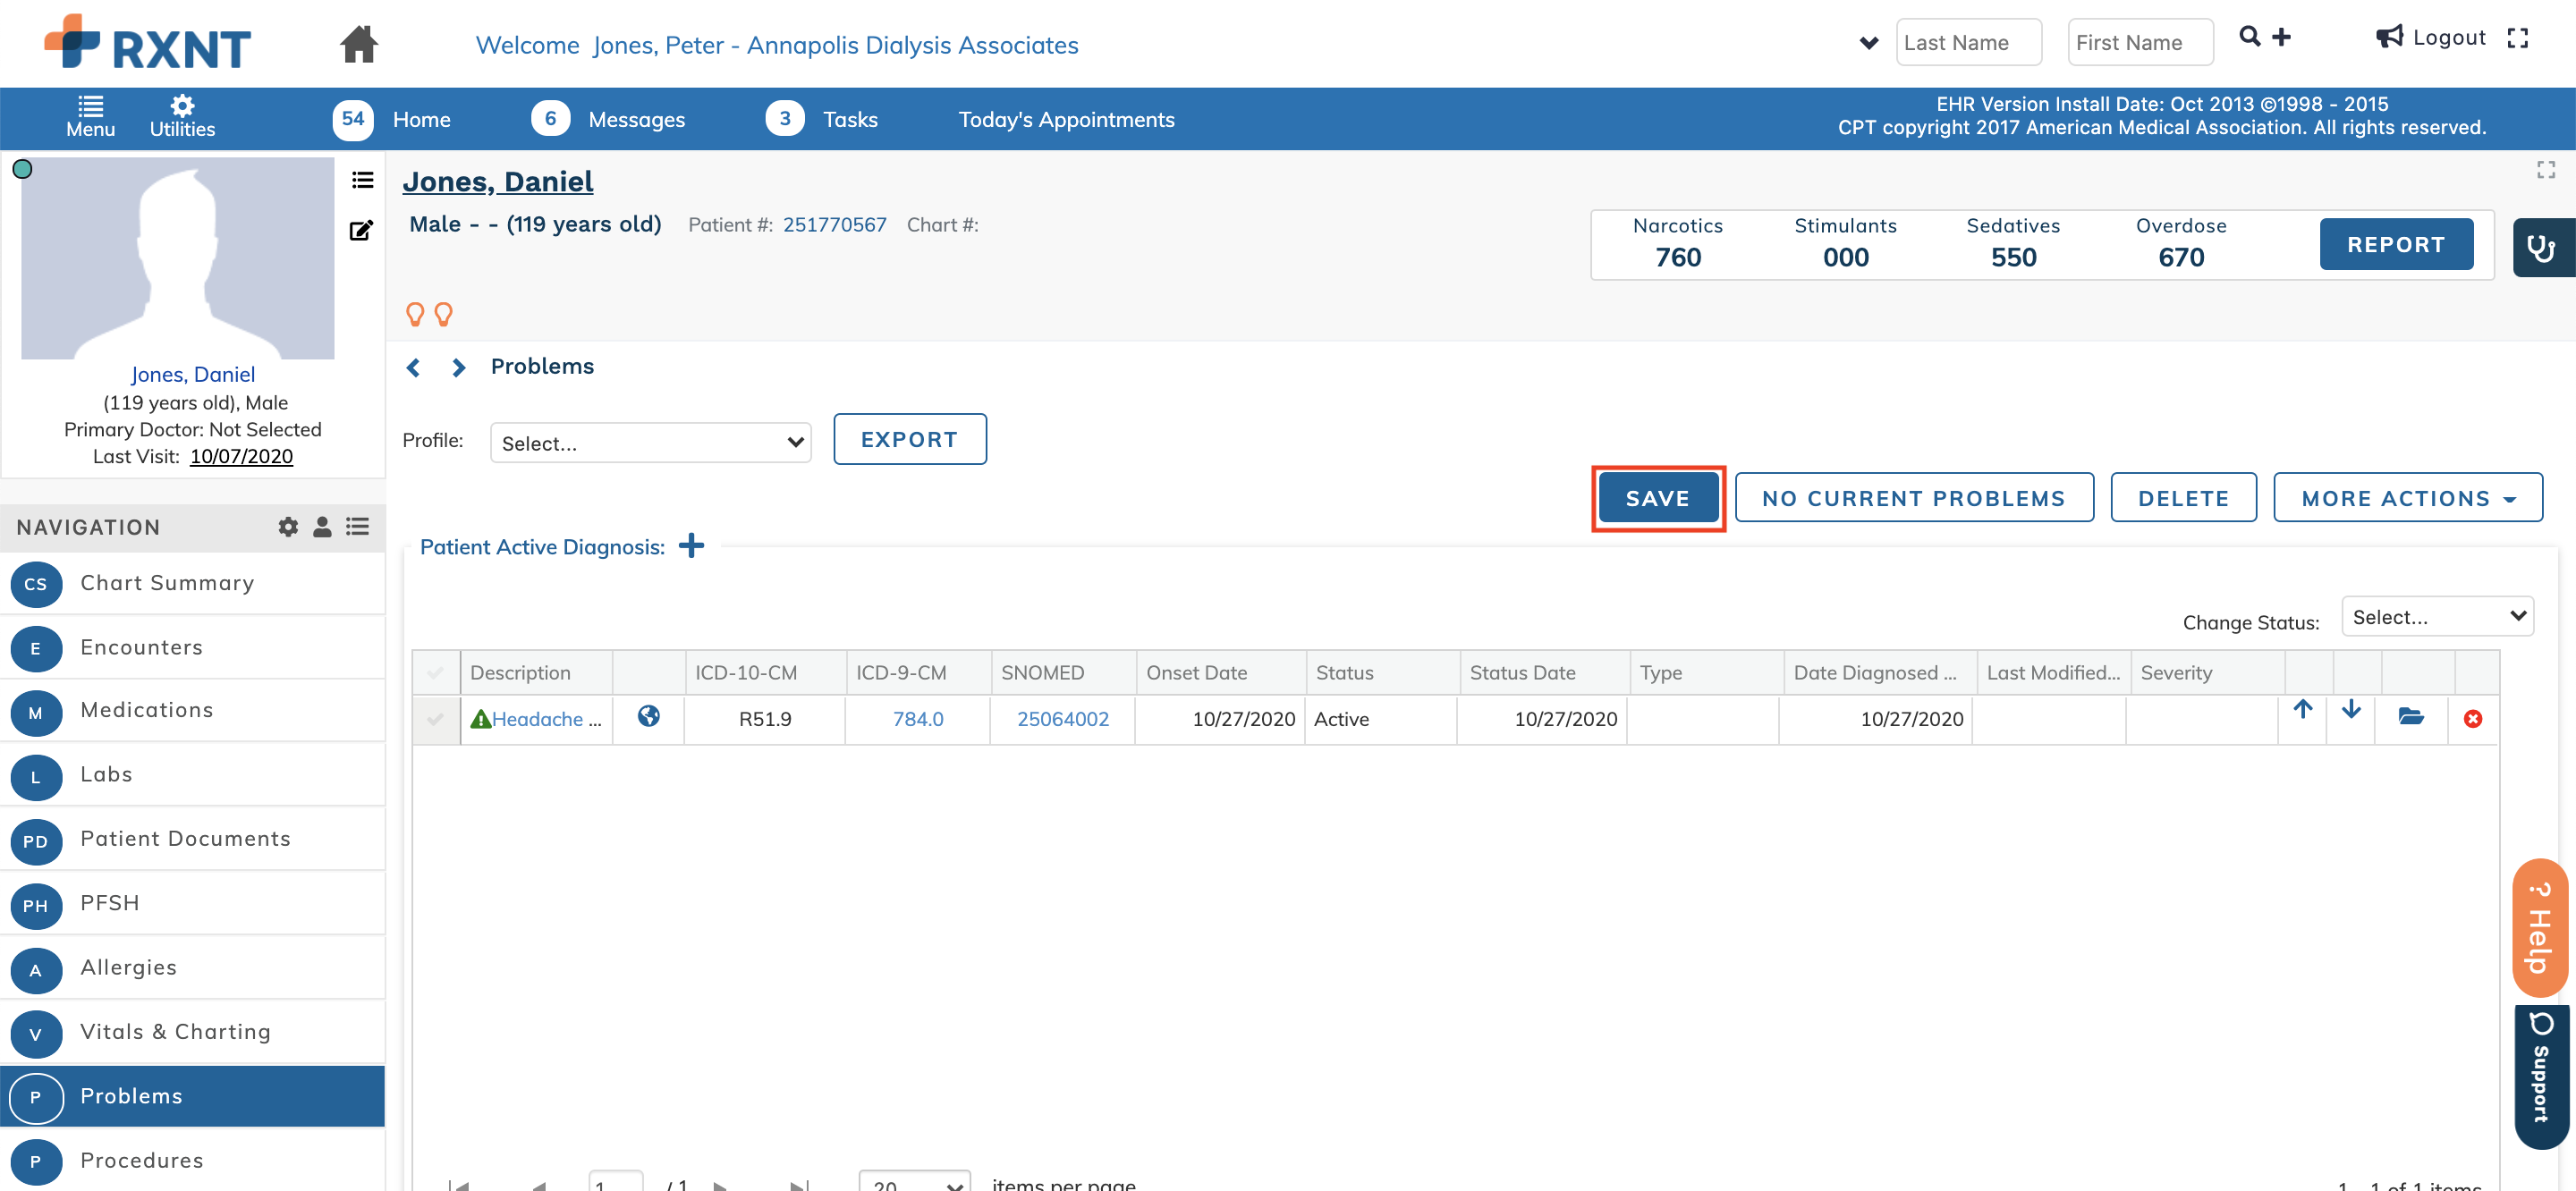Open the Profile select dropdown
The height and width of the screenshot is (1191, 2576).
click(x=650, y=442)
